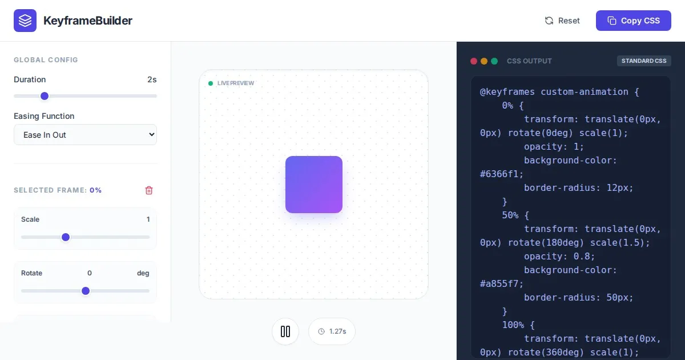Click the KeyframeBuilder title text
The height and width of the screenshot is (360, 685).
pyautogui.click(x=88, y=21)
